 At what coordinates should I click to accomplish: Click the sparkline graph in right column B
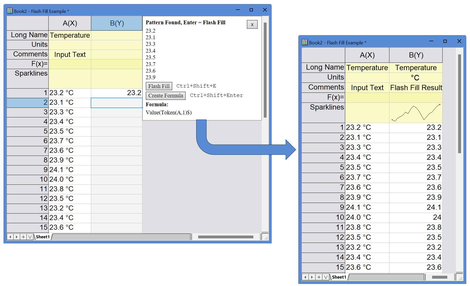tap(416, 113)
